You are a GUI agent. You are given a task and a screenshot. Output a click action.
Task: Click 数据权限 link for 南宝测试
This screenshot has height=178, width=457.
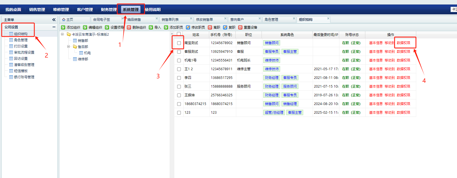coord(404,43)
